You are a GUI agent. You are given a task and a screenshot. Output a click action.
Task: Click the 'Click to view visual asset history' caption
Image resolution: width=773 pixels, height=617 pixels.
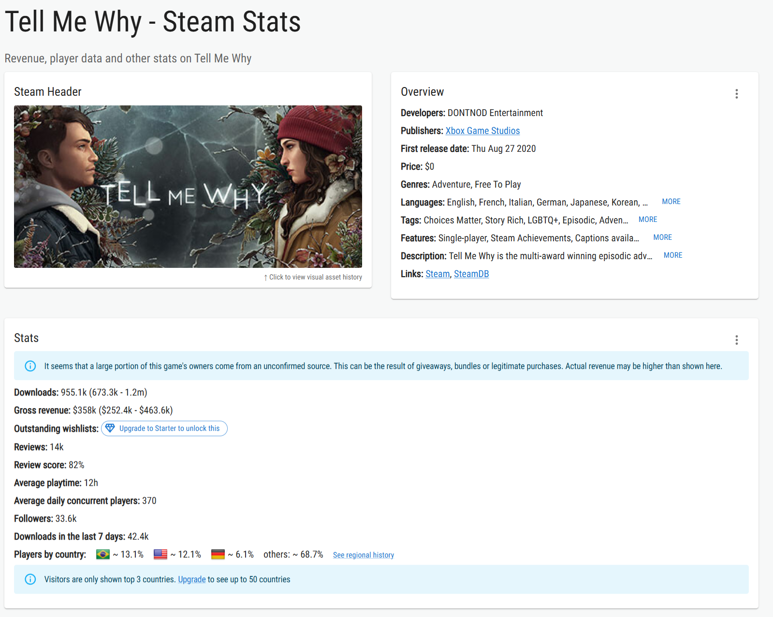(313, 277)
